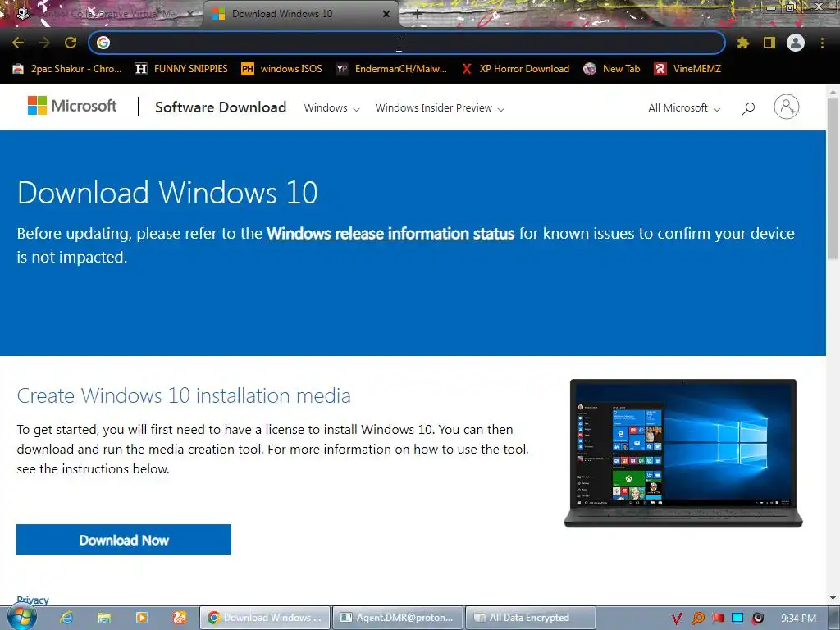Open the Chrome profile avatar
Screen dimensions: 840x630
coord(796,43)
